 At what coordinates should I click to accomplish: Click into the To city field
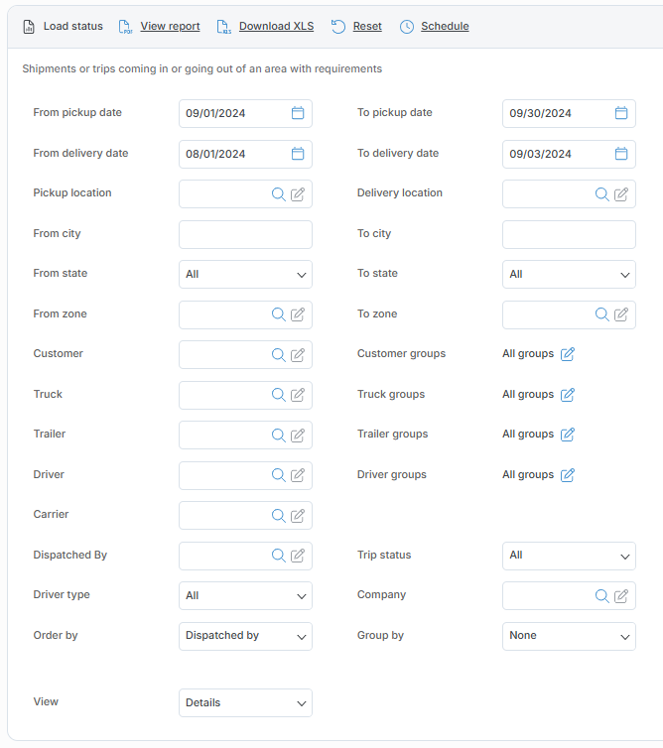click(569, 234)
